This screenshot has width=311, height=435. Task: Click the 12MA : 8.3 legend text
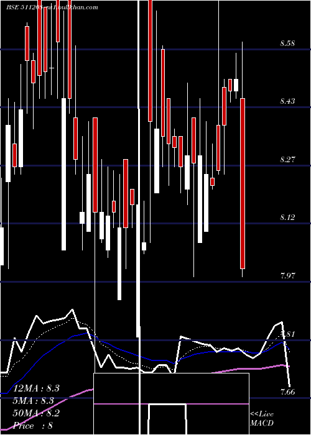pos(36,388)
